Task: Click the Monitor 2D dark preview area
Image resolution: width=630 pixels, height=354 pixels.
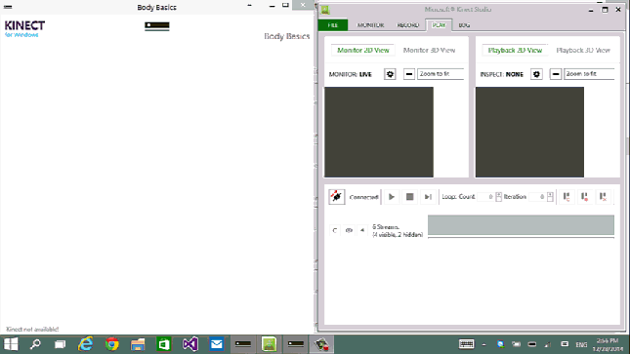Action: tap(379, 132)
